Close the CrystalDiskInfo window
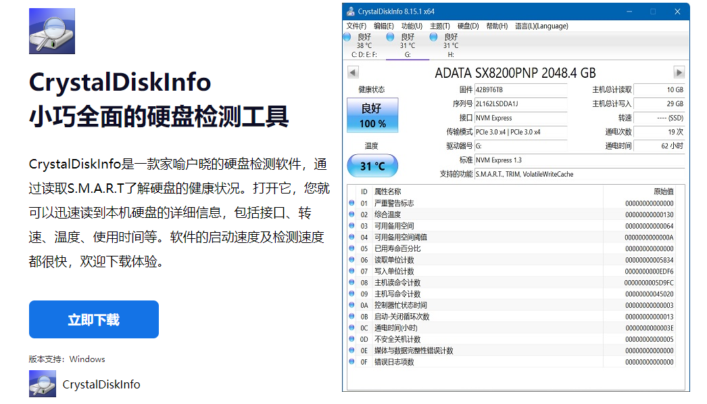Image resolution: width=707 pixels, height=404 pixels. coord(677,12)
